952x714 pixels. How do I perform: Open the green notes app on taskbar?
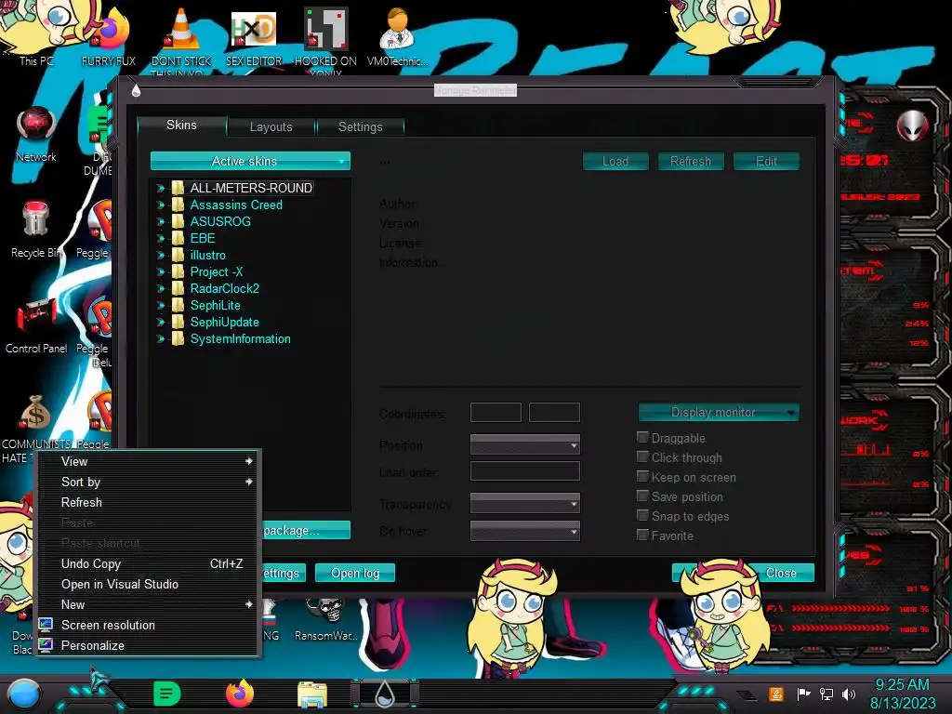tap(167, 694)
